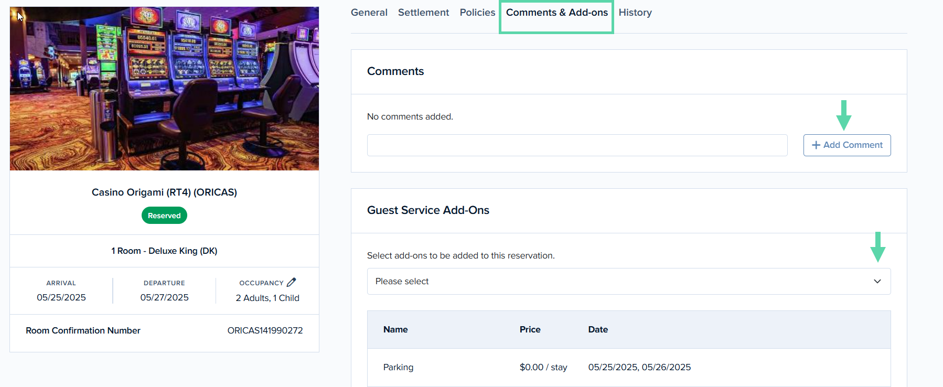
Task: Switch to the Settlement tab
Action: click(x=423, y=13)
